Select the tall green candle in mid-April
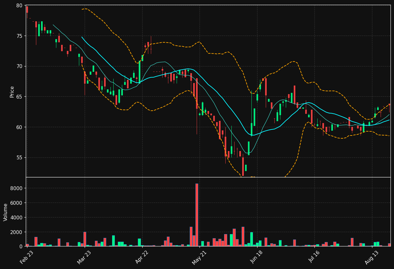 click(x=139, y=72)
